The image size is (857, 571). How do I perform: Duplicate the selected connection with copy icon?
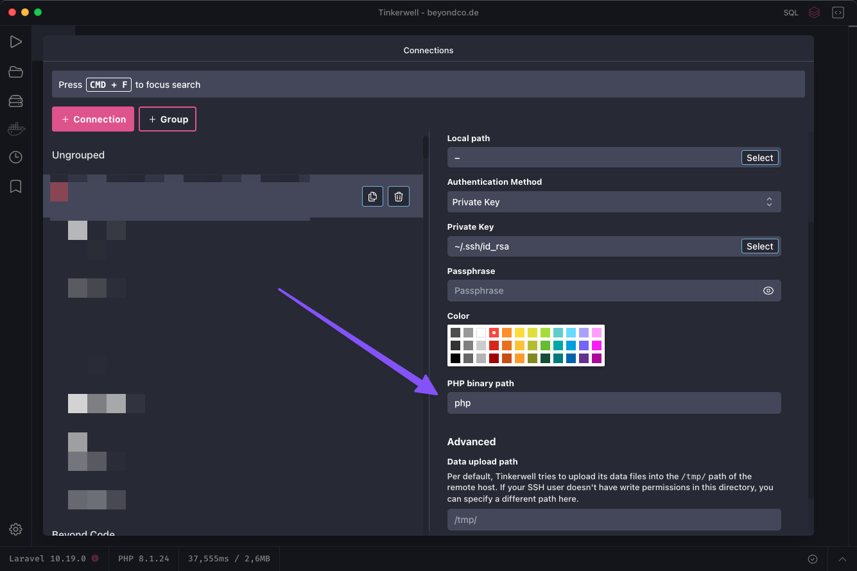point(372,196)
